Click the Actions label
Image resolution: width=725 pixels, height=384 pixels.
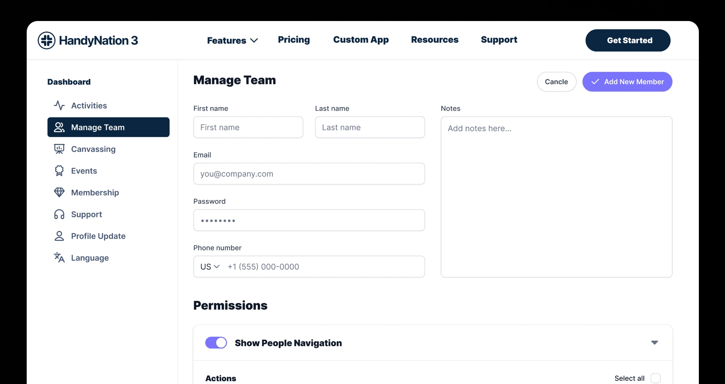(221, 378)
